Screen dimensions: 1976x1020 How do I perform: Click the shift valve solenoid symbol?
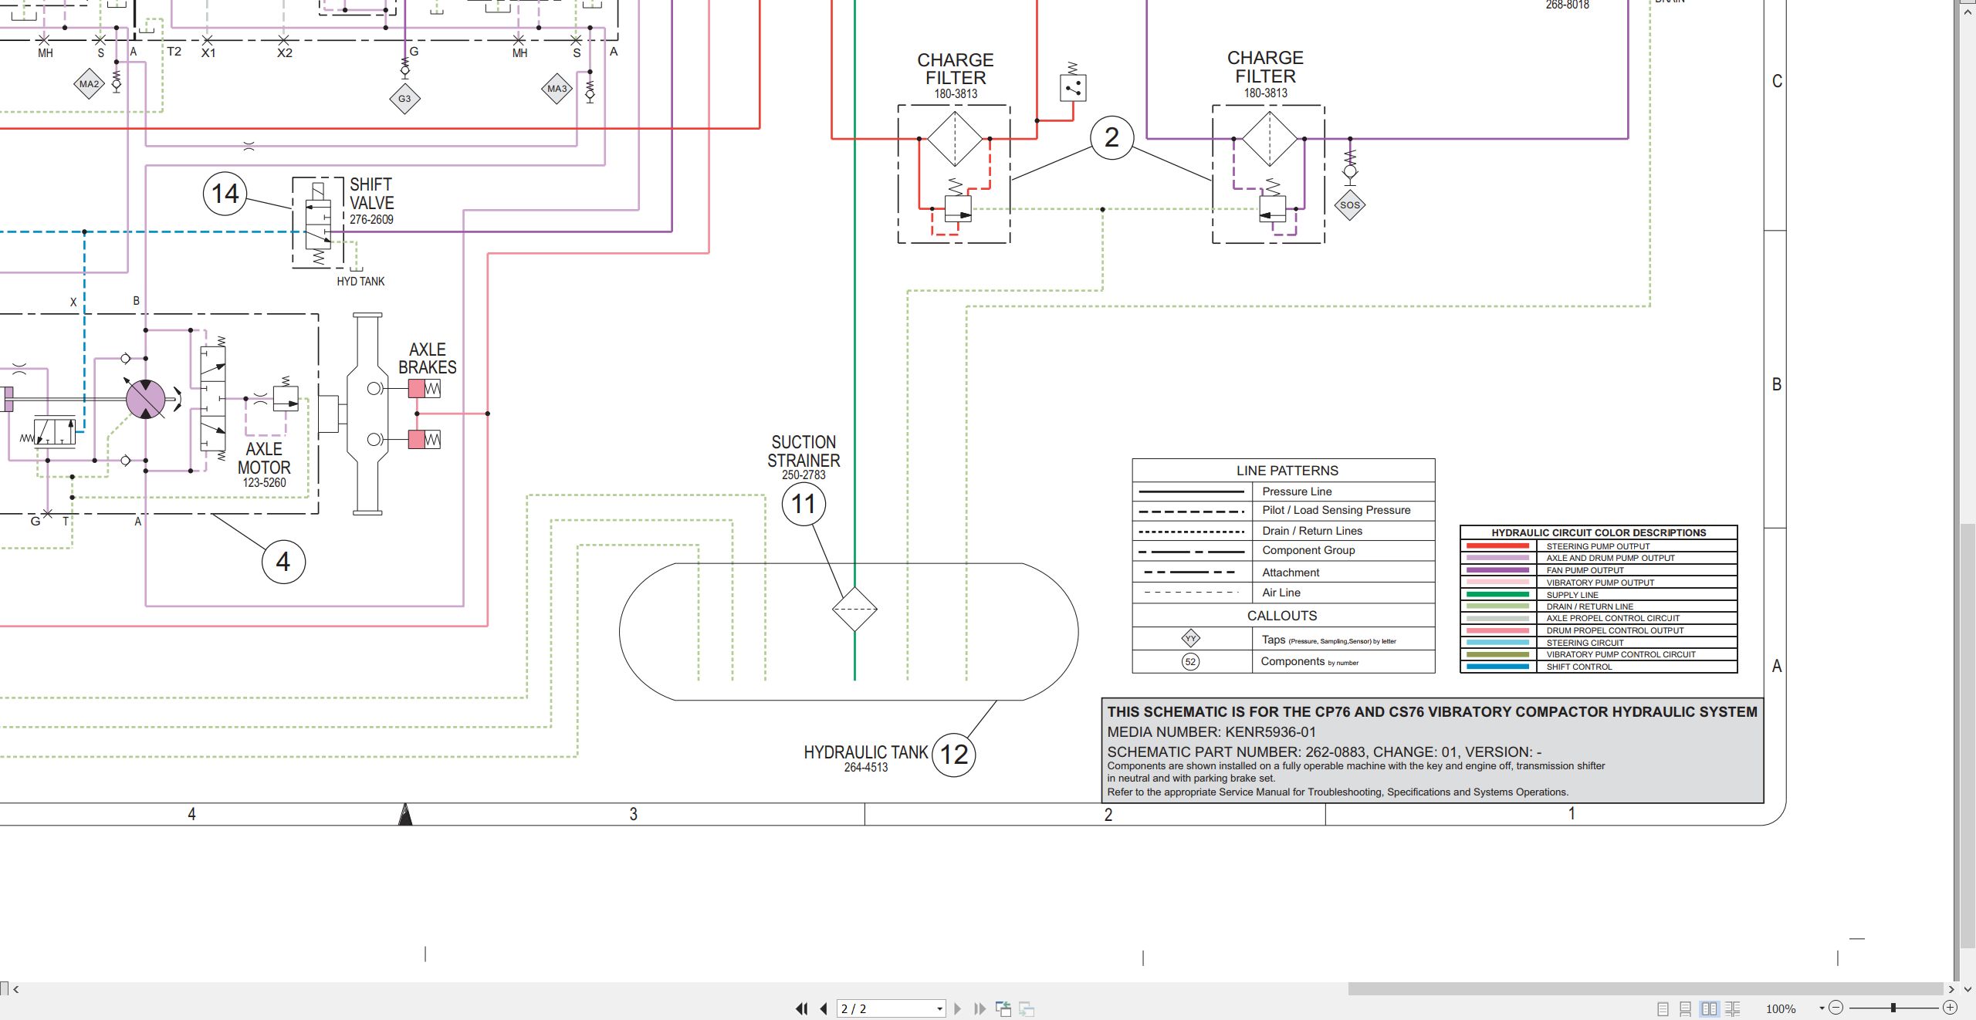[x=318, y=191]
